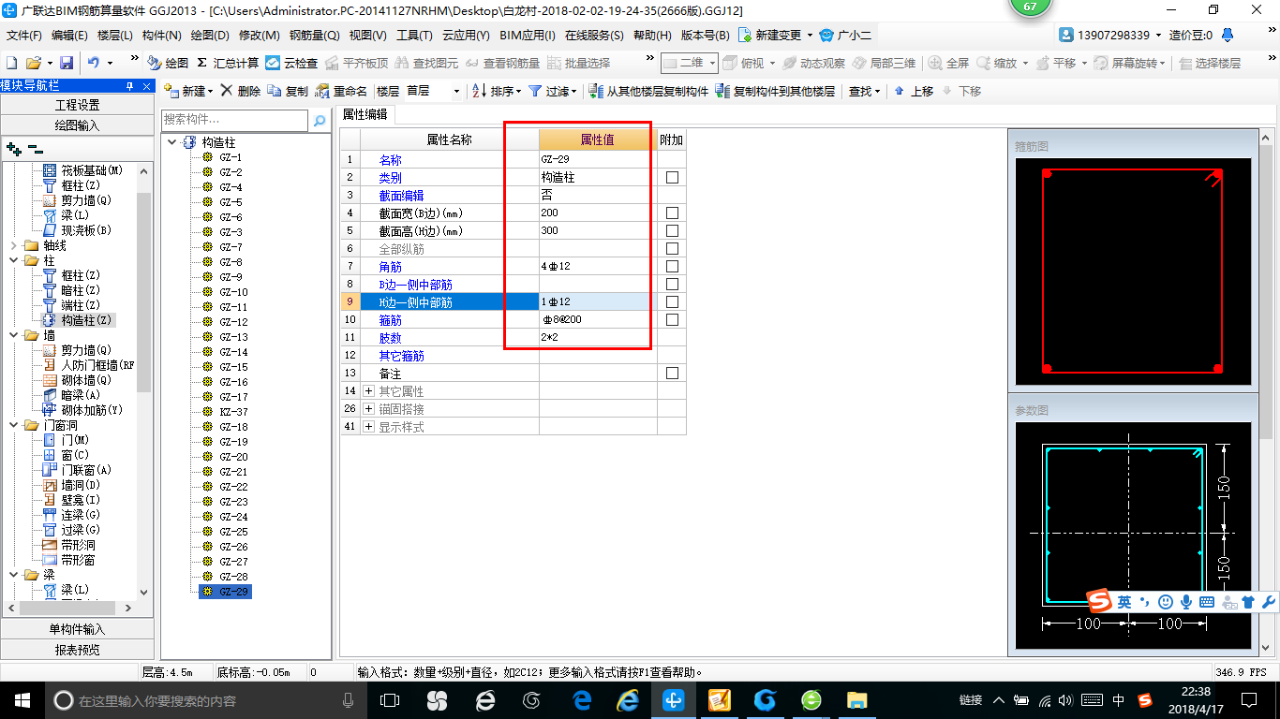1280x719 pixels.
Task: Open the 工具(T) menu
Action: (x=414, y=36)
